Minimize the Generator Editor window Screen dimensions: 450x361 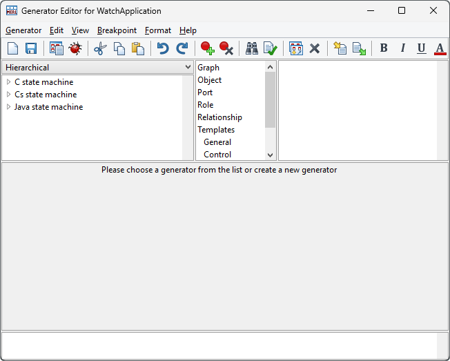coord(371,10)
